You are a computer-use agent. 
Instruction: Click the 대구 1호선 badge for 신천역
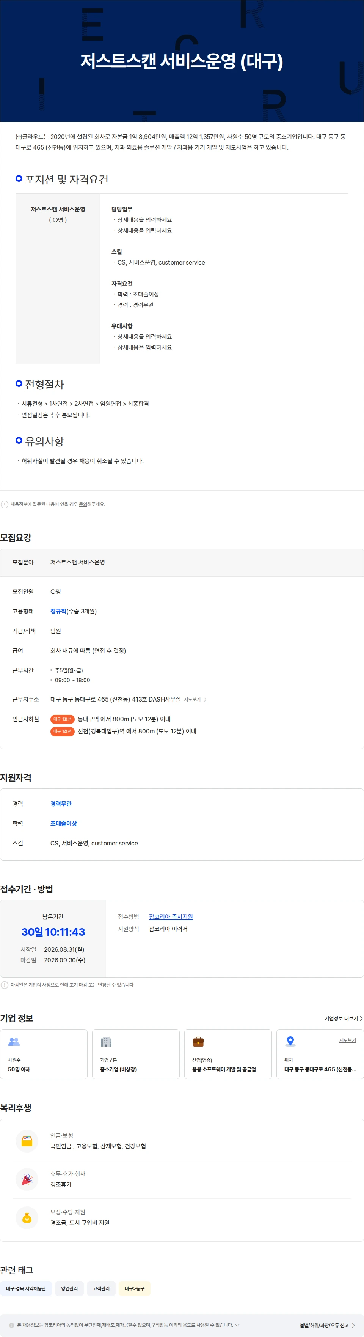pyautogui.click(x=62, y=731)
